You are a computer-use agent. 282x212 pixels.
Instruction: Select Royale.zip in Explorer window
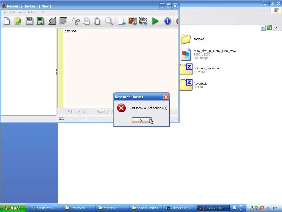click(x=194, y=85)
